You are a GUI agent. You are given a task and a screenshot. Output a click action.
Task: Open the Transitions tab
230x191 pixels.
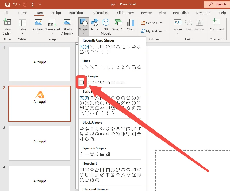(x=76, y=13)
